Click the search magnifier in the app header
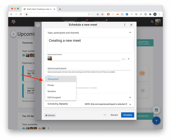171x140 pixels. [152, 22]
